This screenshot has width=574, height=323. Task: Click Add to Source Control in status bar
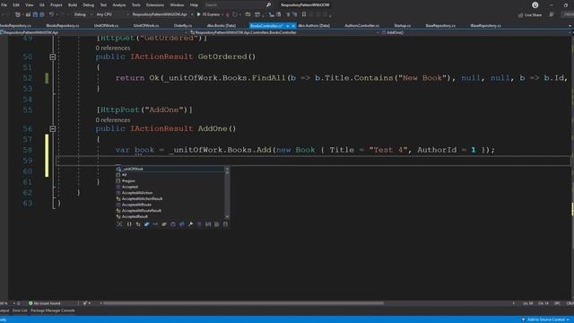pos(545,319)
